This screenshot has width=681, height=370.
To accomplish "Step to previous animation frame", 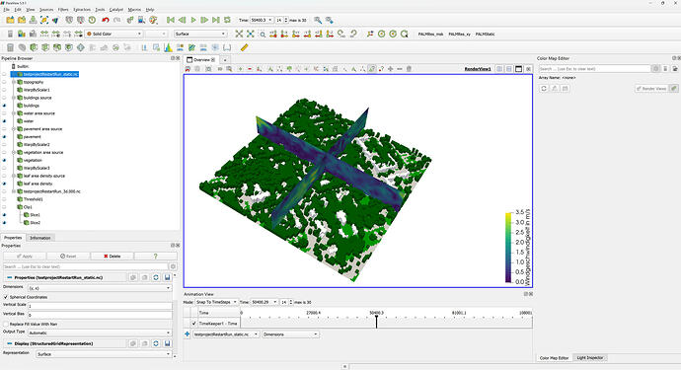I will [182, 20].
